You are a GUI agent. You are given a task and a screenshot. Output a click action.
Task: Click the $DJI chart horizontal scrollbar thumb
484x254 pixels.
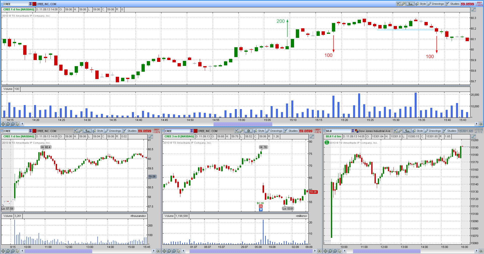pos(387,251)
